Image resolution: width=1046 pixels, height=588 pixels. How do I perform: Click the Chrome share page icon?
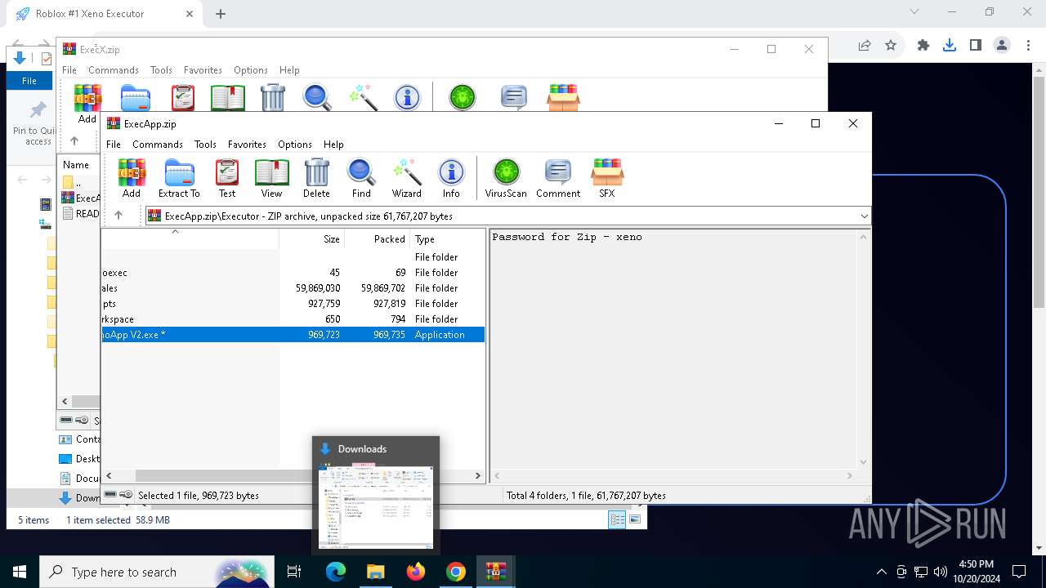point(865,46)
